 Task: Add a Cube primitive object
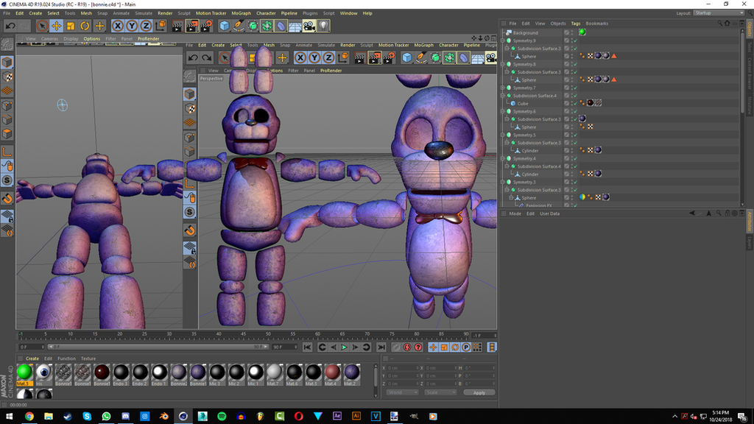[x=225, y=26]
